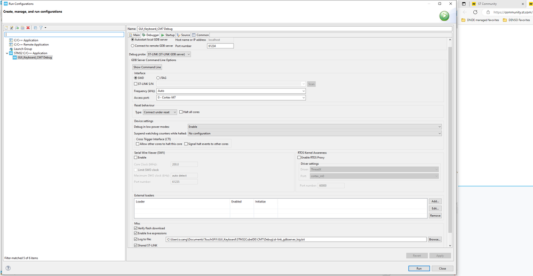The width and height of the screenshot is (533, 276).
Task: Click the Show Command Line button
Action: click(147, 67)
